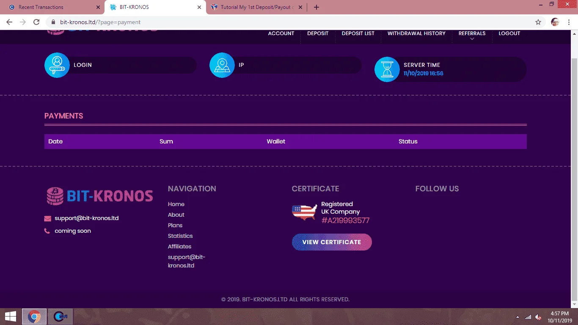Open the Home footer link
578x325 pixels.
click(x=176, y=204)
